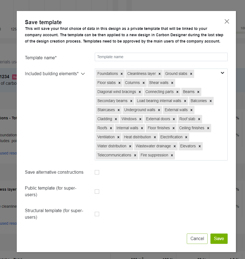Focus the Template name input field
245x259 pixels.
[161, 57]
